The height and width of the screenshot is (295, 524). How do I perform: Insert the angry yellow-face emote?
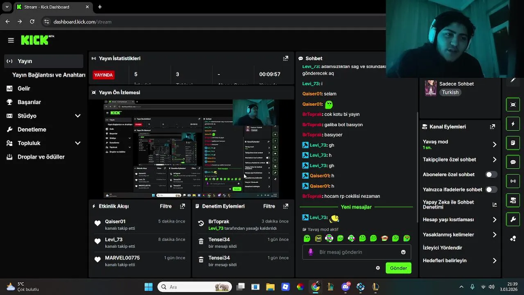click(318, 238)
